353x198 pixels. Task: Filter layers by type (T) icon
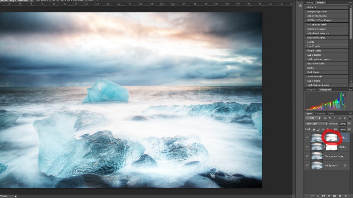(x=334, y=118)
